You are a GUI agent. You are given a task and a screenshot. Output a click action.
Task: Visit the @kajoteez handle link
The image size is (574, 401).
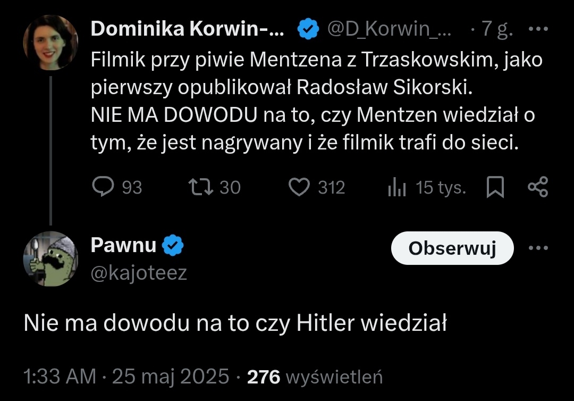click(139, 273)
